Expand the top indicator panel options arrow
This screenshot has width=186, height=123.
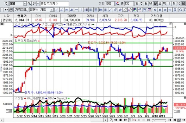(171, 24)
